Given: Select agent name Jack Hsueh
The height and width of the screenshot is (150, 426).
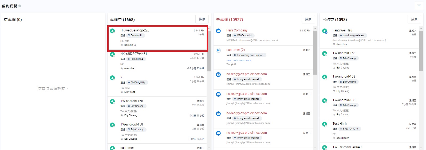Looking at the screenshot, I should pos(343,138).
